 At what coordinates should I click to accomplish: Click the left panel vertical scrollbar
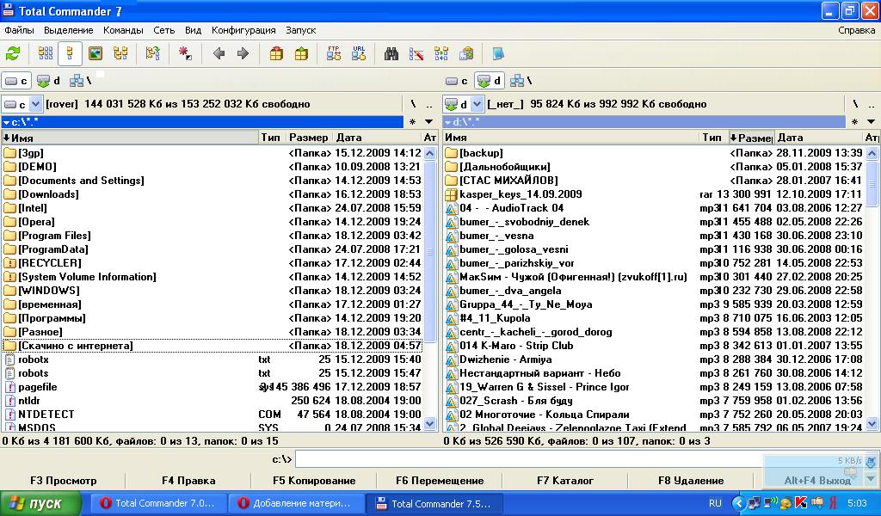click(430, 258)
